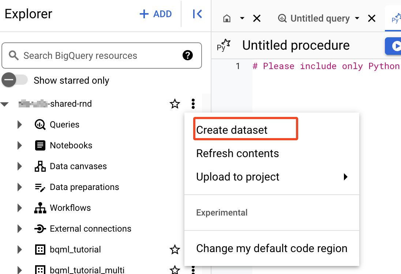Collapse the shared-rnd project tree
Viewport: 401px width, 274px height.
(5, 104)
